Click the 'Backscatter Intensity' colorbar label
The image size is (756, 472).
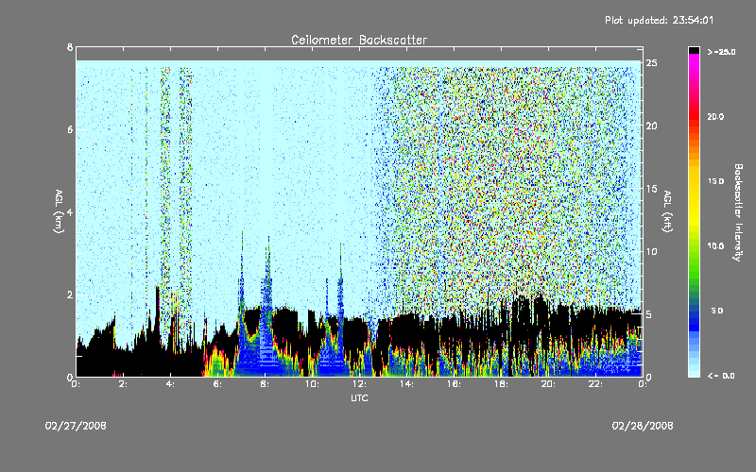pos(738,212)
